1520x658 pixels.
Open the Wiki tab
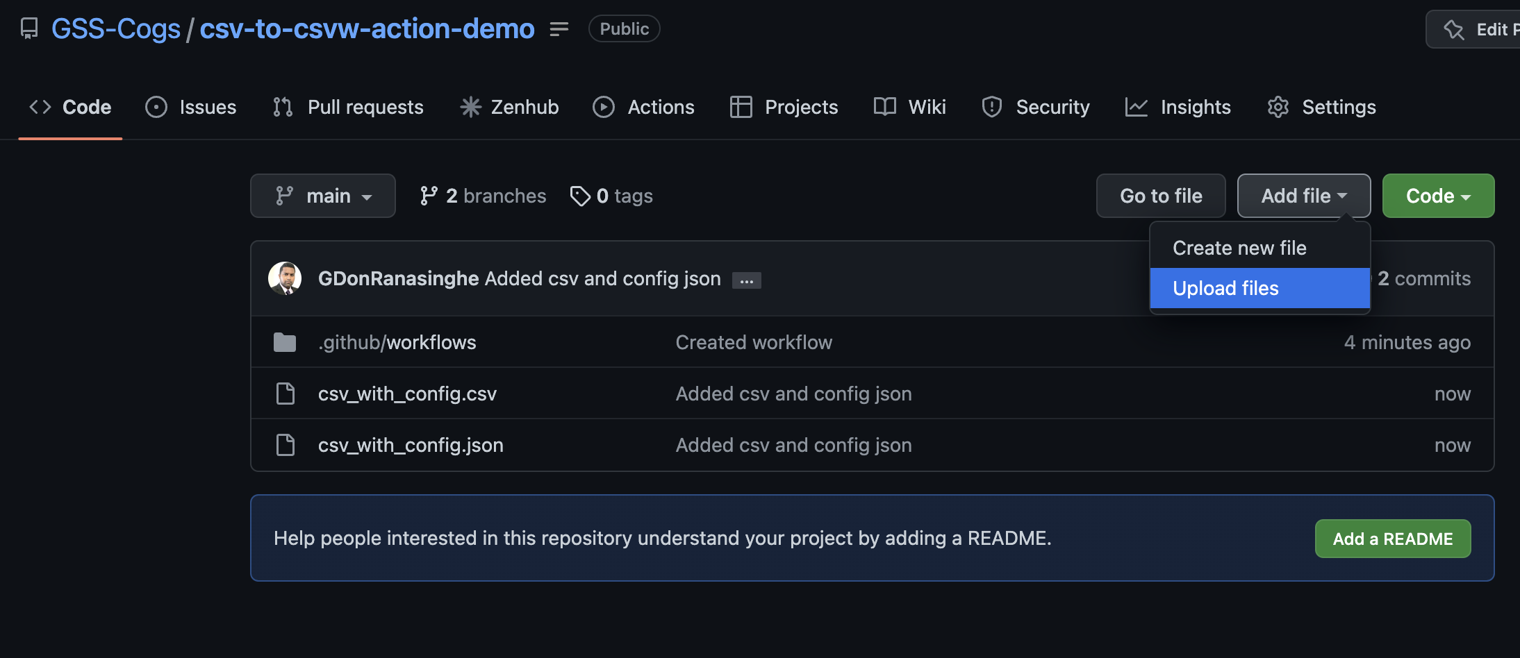tap(909, 107)
